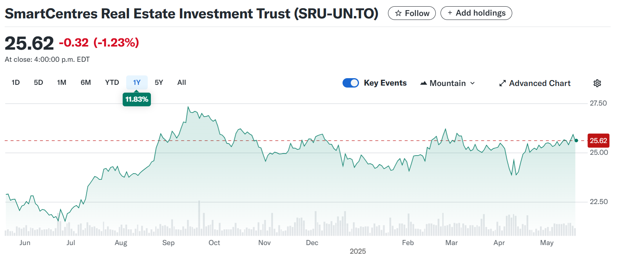Click the Advanced Chart expand arrows icon
This screenshot has height=256, width=620.
(x=502, y=83)
